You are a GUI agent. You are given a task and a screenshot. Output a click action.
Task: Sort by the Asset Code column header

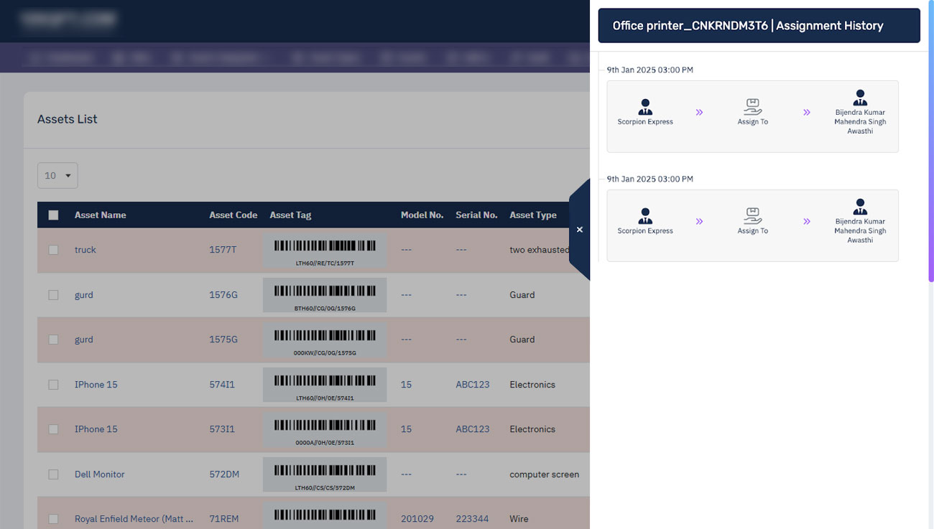(x=233, y=215)
